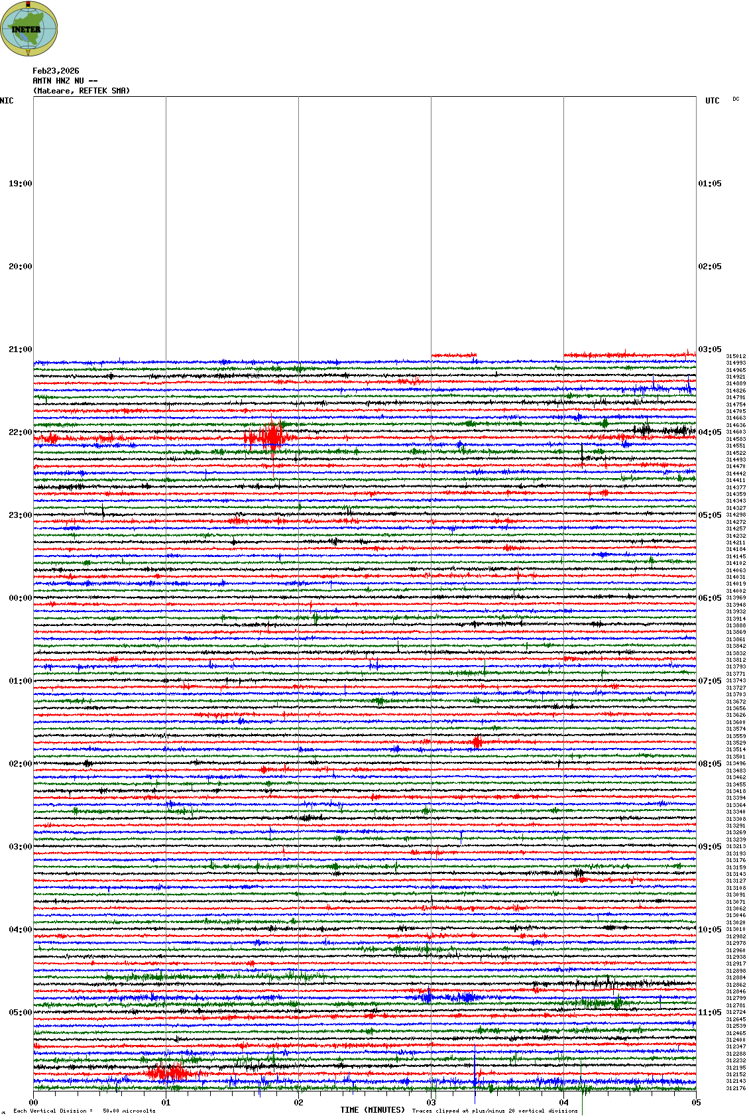Image resolution: width=749 pixels, height=1120 pixels.
Task: Select the AMTN HNZ NU station label
Action: [x=64, y=81]
